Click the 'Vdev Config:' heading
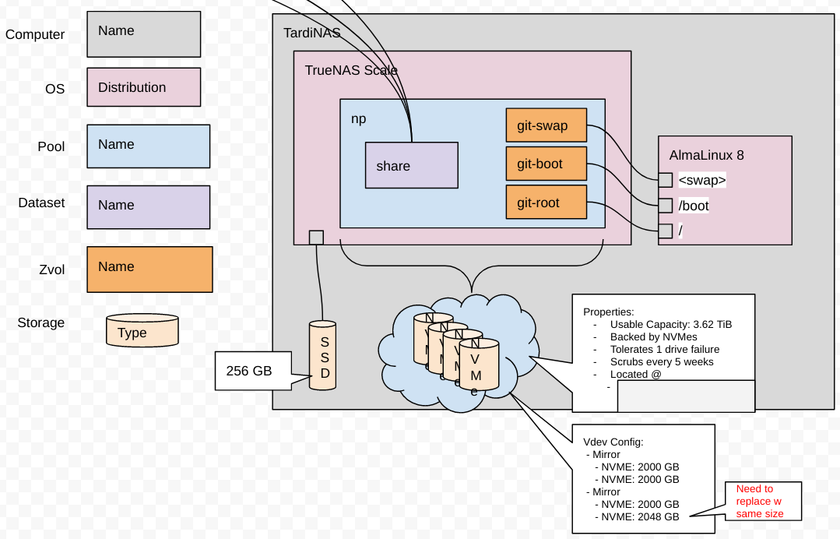 point(613,442)
